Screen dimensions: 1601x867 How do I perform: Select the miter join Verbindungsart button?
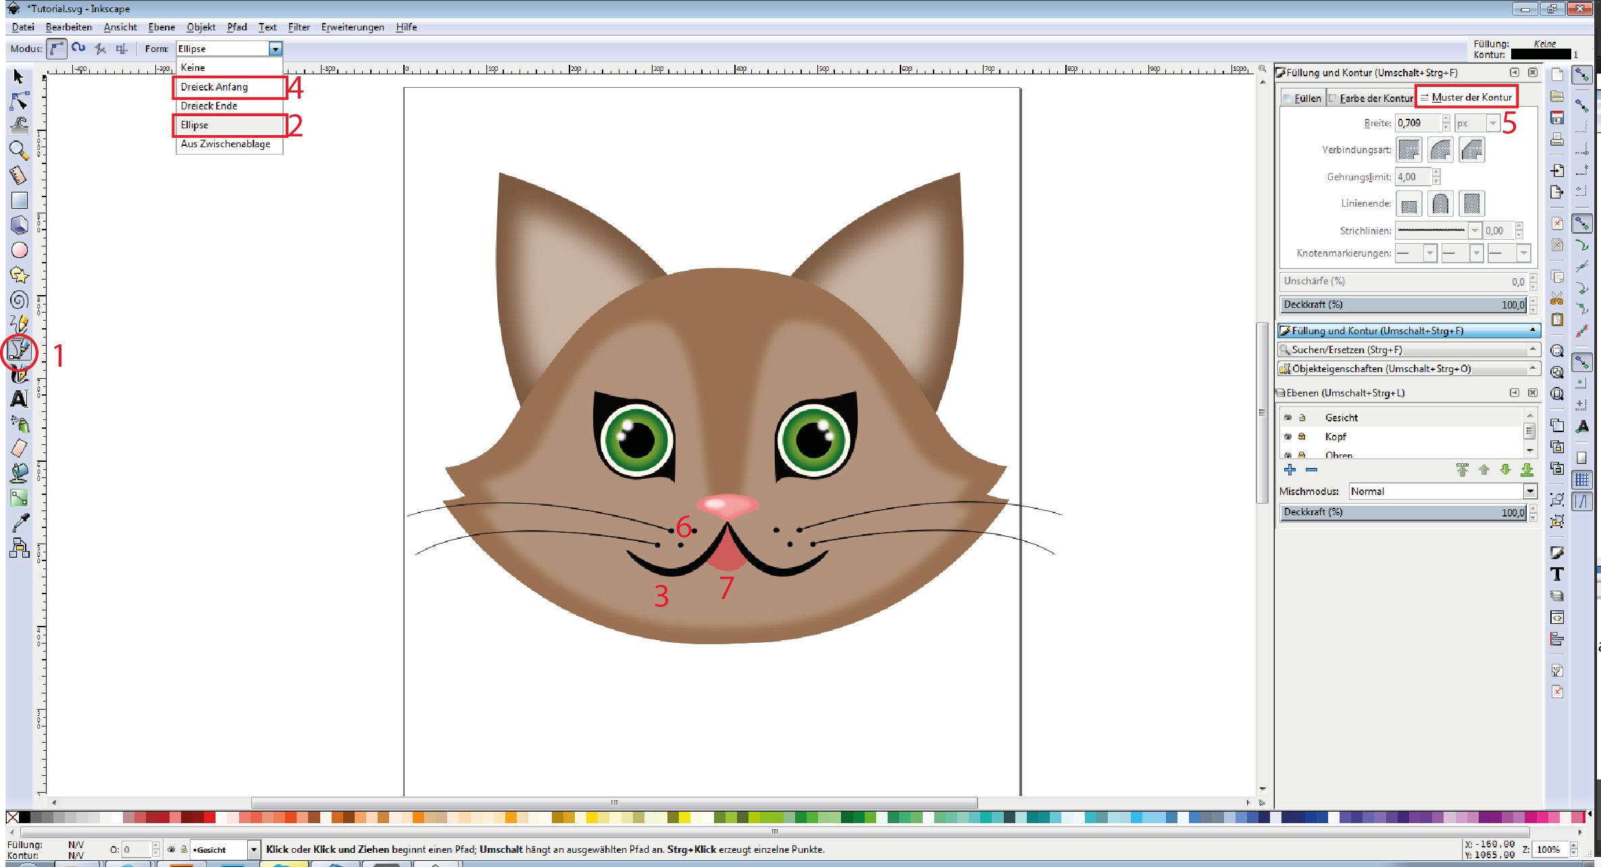click(1409, 149)
